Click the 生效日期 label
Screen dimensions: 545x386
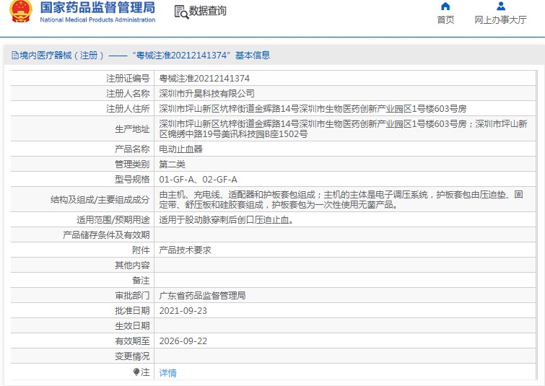[132, 326]
